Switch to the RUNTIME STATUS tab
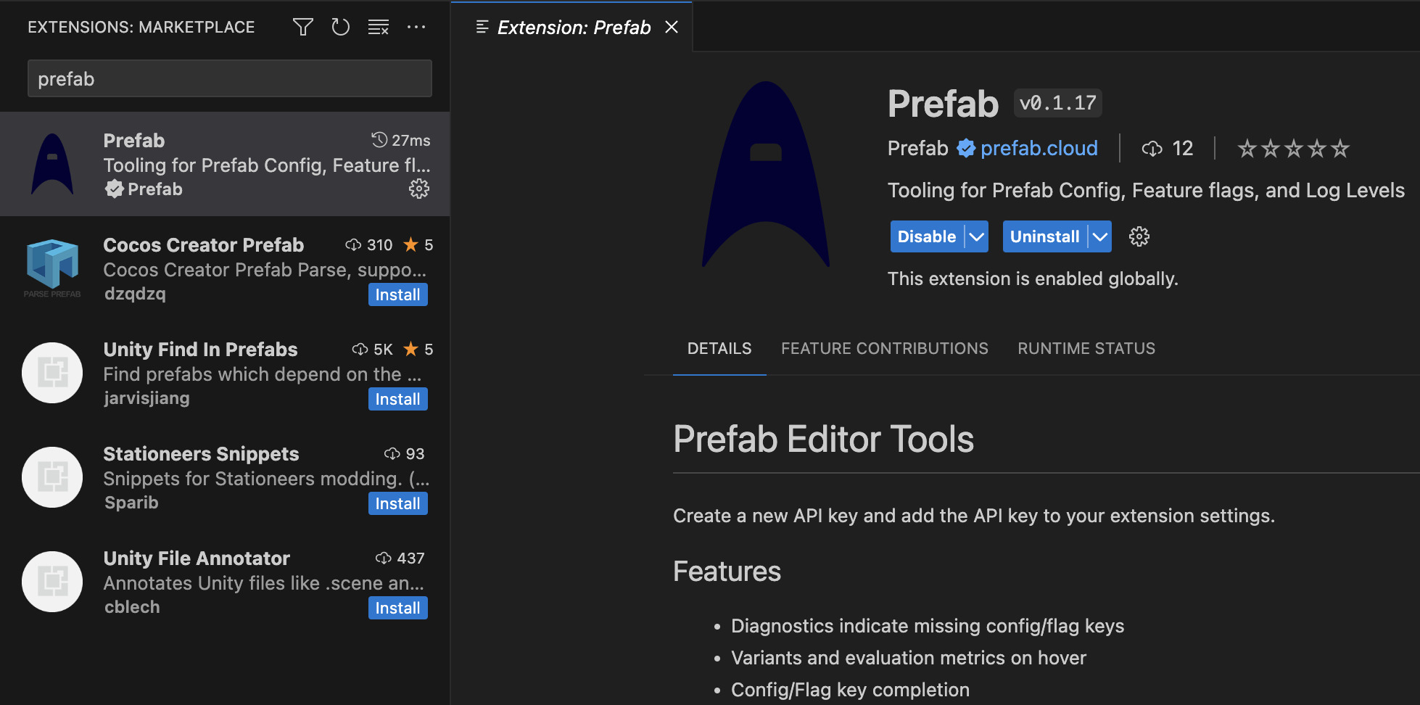This screenshot has height=705, width=1420. [1086, 349]
